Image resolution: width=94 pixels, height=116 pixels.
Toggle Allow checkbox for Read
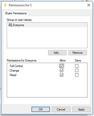(x=61, y=75)
